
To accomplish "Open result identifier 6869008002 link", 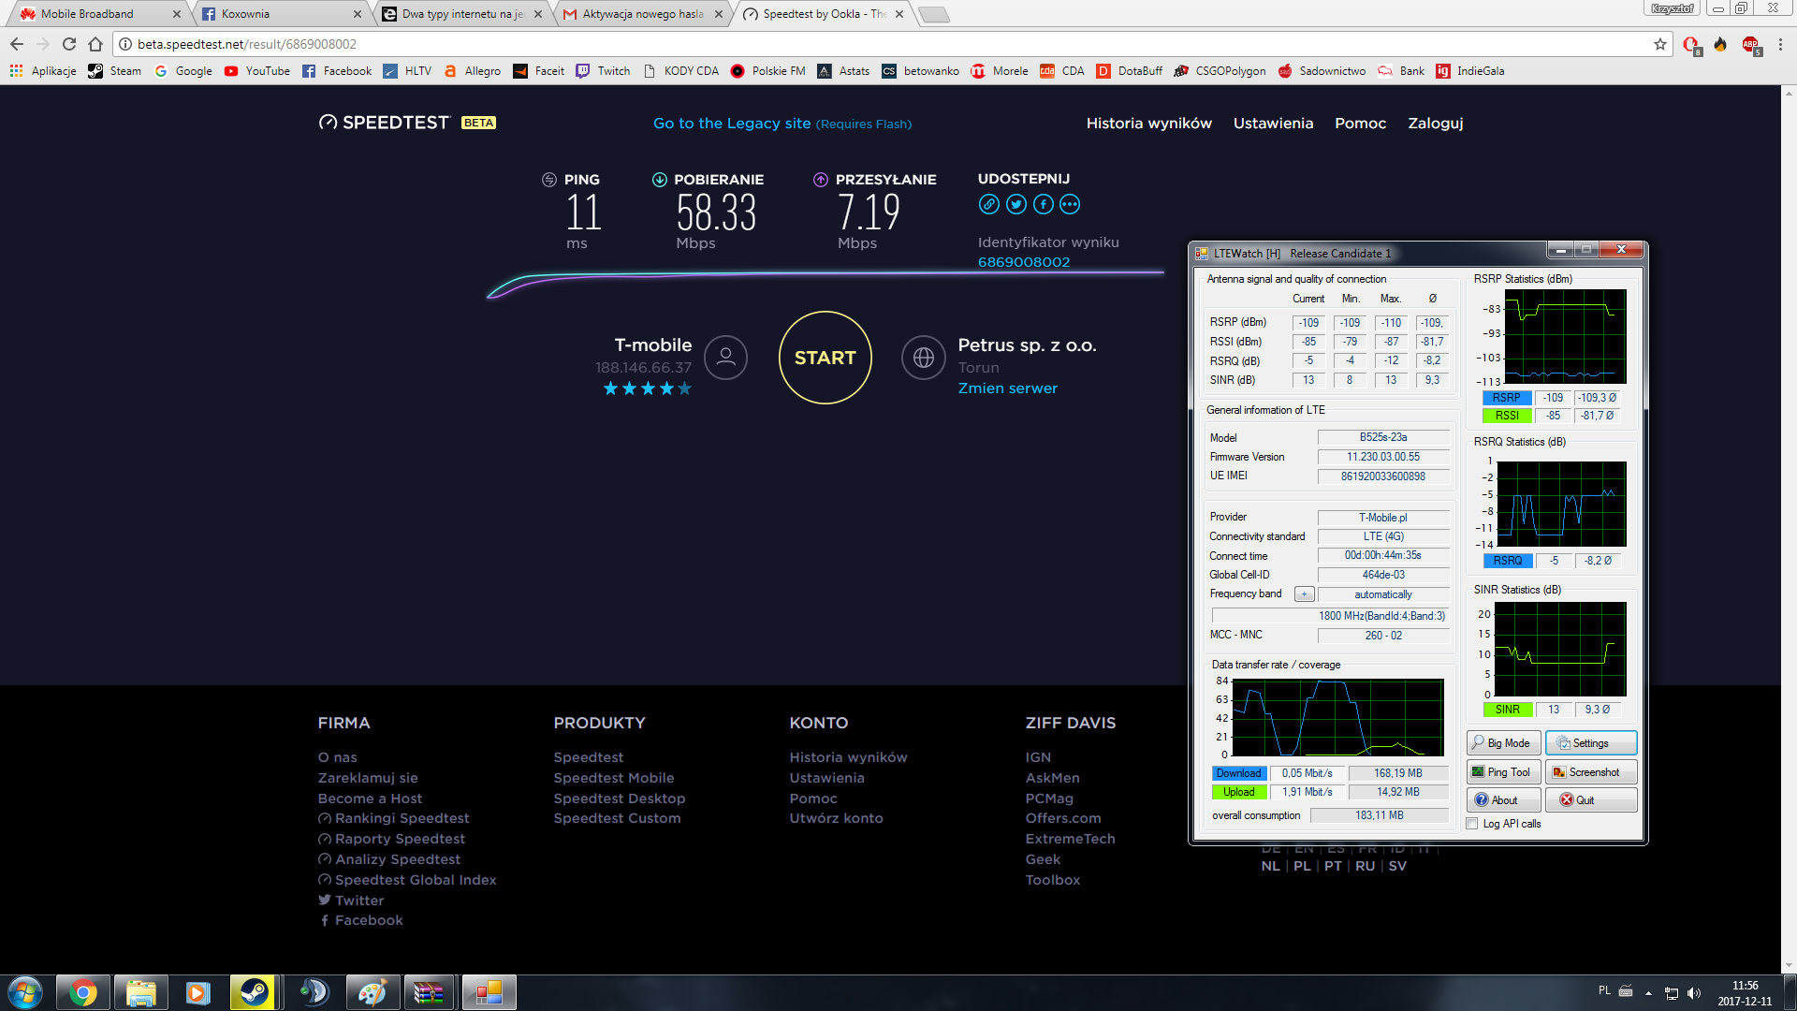I will [1024, 262].
